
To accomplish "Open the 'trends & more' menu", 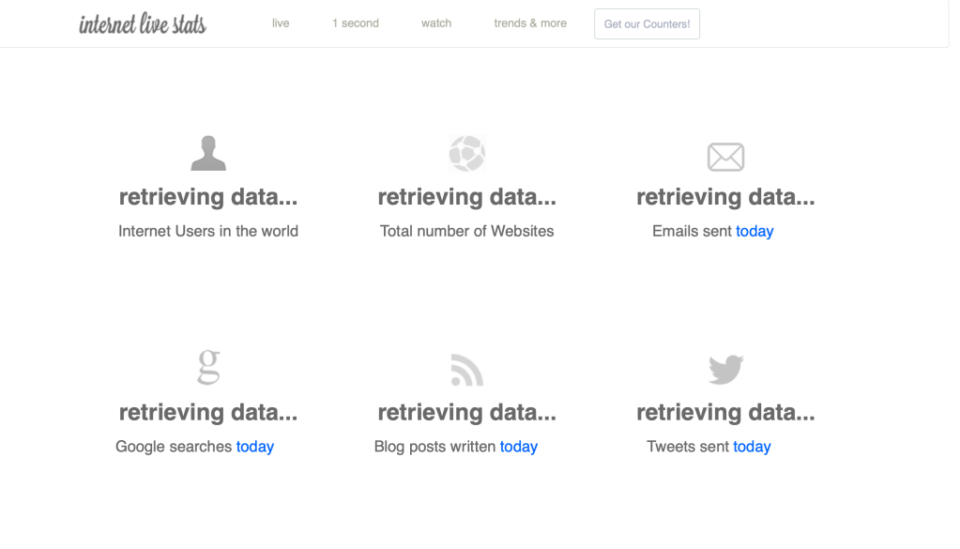I will coord(530,23).
